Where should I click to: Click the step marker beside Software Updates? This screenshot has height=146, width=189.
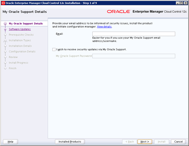(5, 29)
